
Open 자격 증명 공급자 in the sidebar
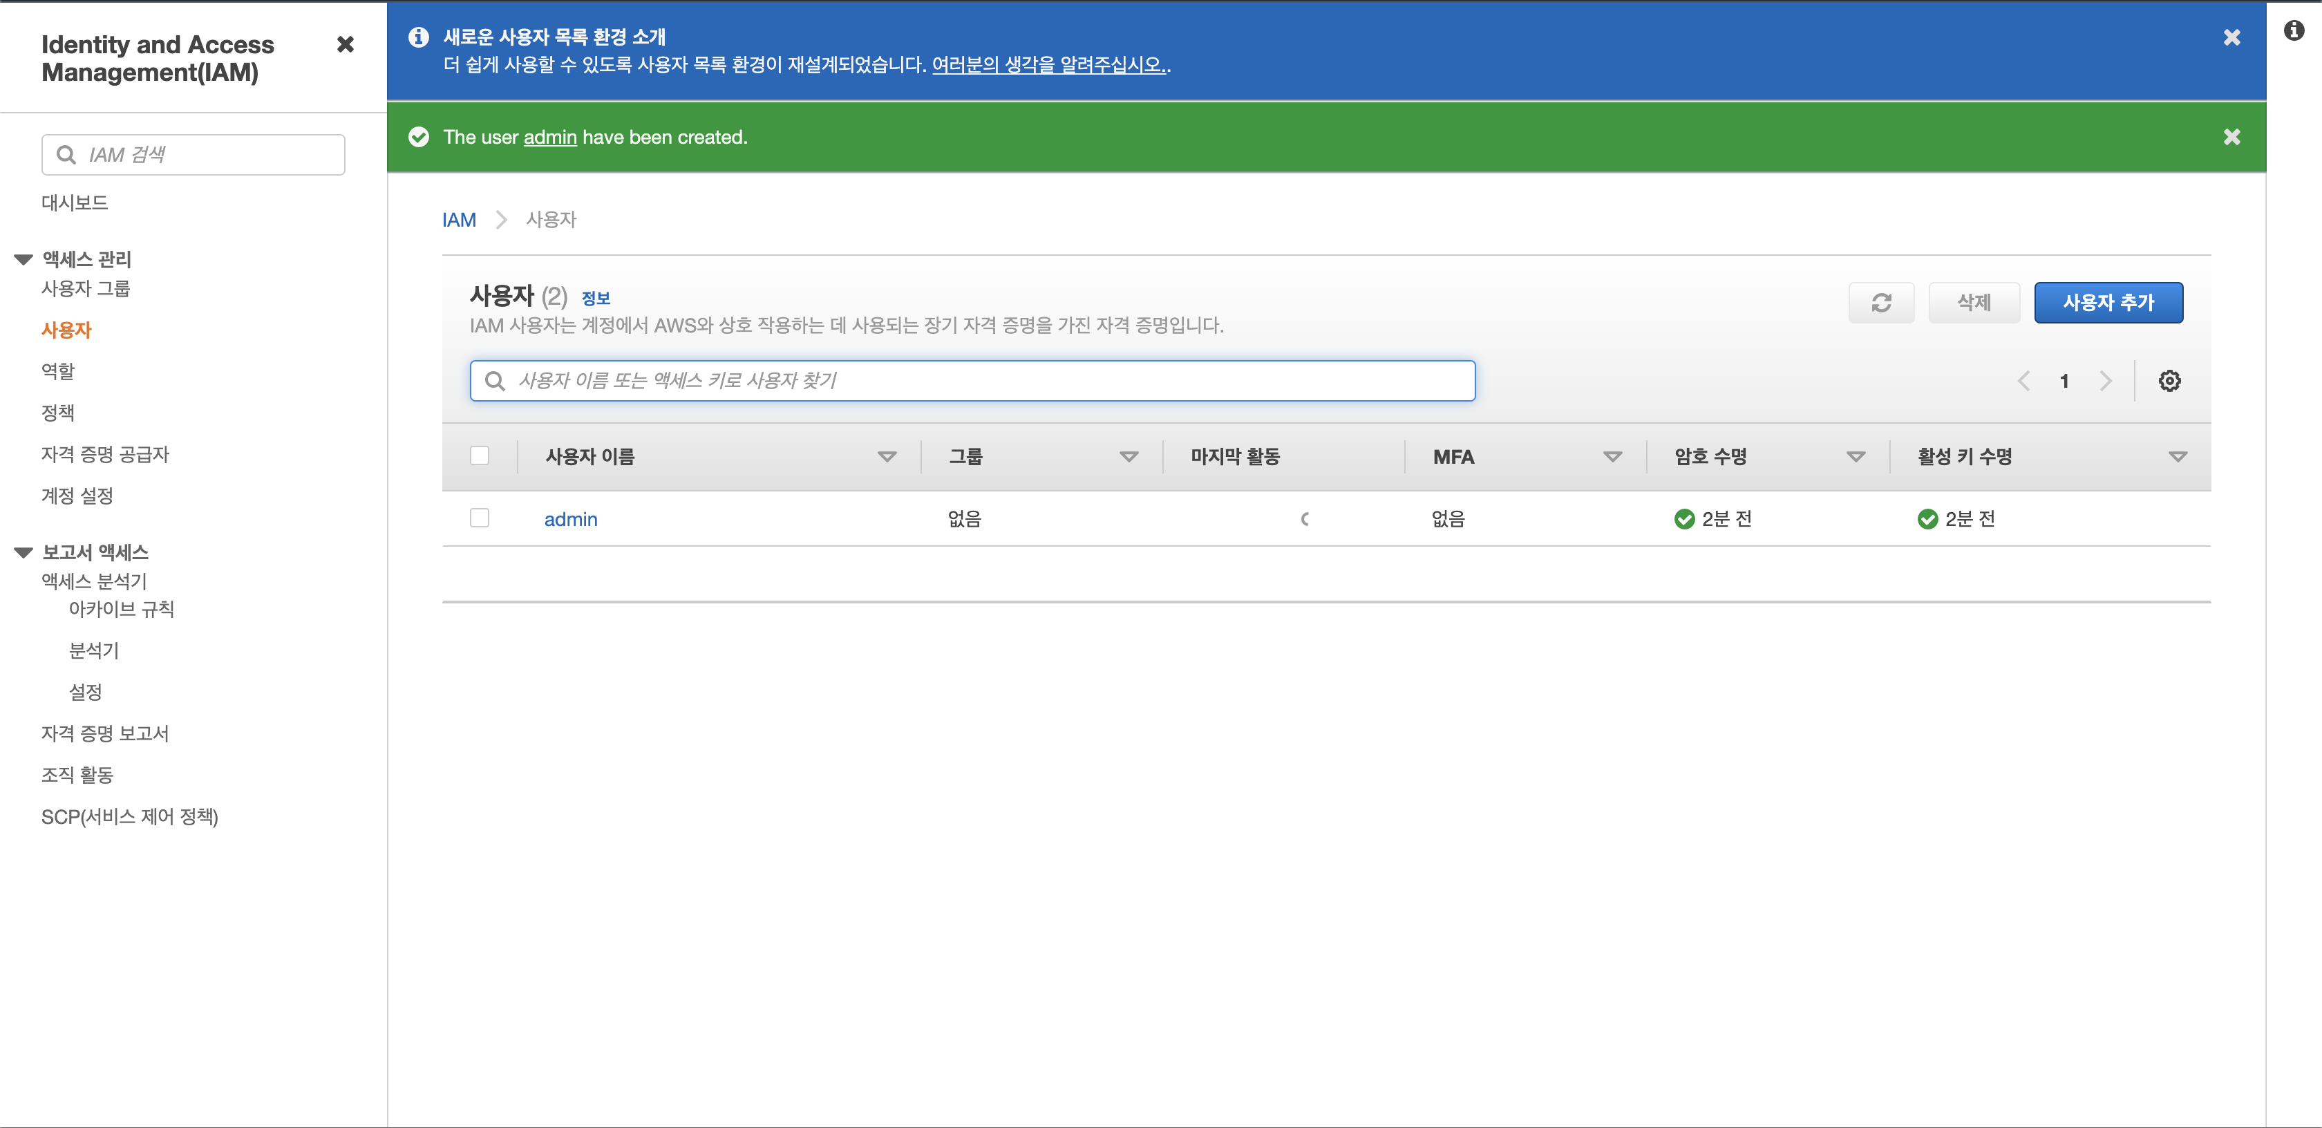point(106,454)
